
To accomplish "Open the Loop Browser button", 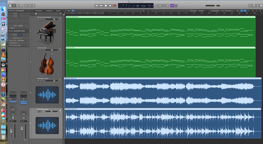I will click(x=258, y=6).
